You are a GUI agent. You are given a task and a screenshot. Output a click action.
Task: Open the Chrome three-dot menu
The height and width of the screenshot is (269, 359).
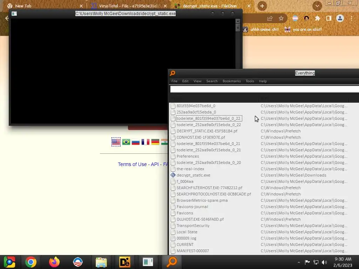coord(351,18)
